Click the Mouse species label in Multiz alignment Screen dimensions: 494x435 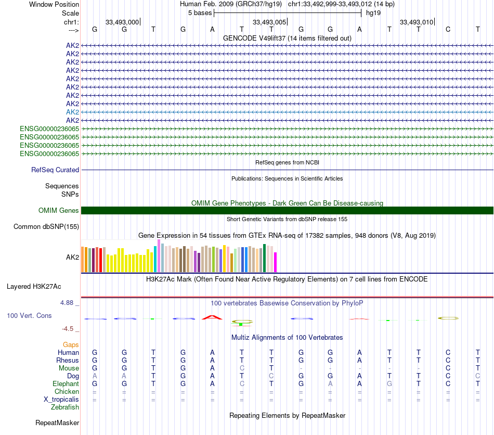pyautogui.click(x=69, y=368)
